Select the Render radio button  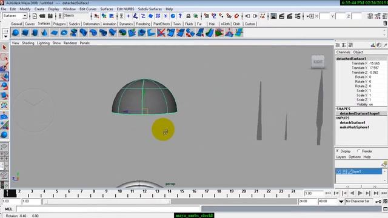358,151
